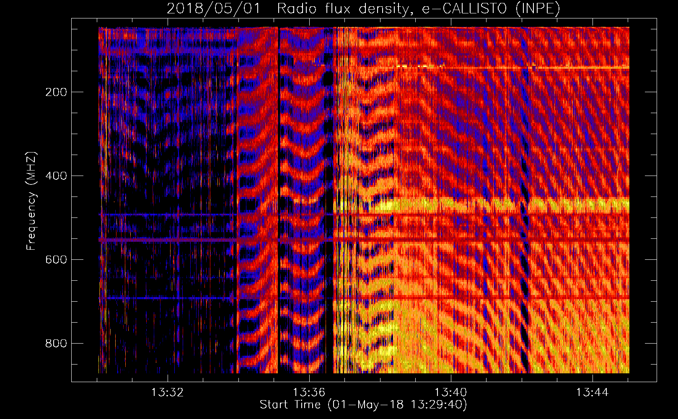Screen dimensions: 678x419
Task: Click the 800 frequency tick label
Action: [56, 344]
